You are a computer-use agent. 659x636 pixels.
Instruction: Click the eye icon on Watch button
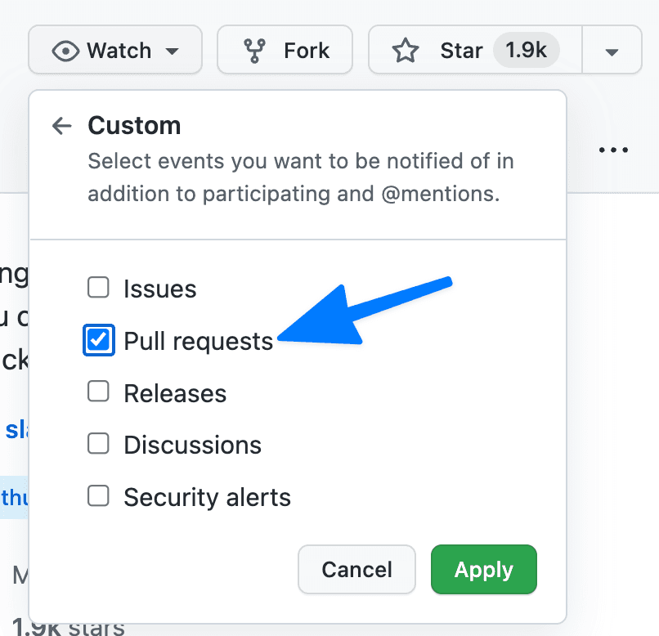coord(65,51)
